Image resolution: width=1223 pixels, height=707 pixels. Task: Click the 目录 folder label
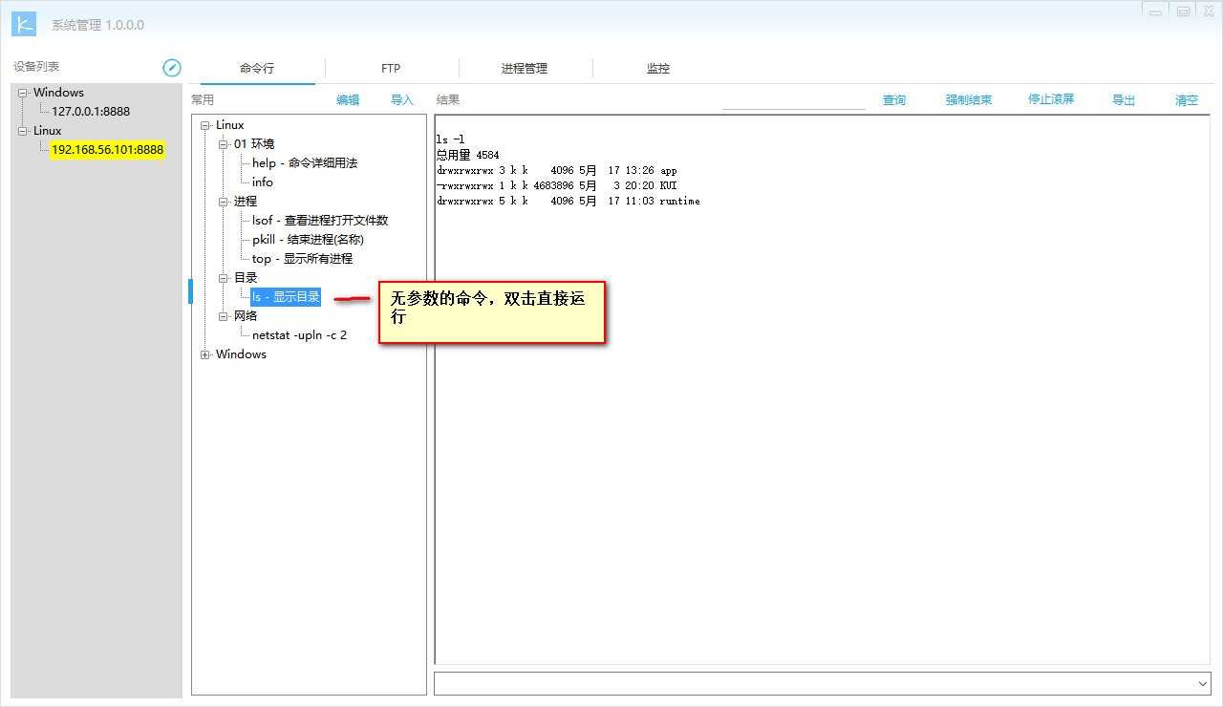[246, 278]
